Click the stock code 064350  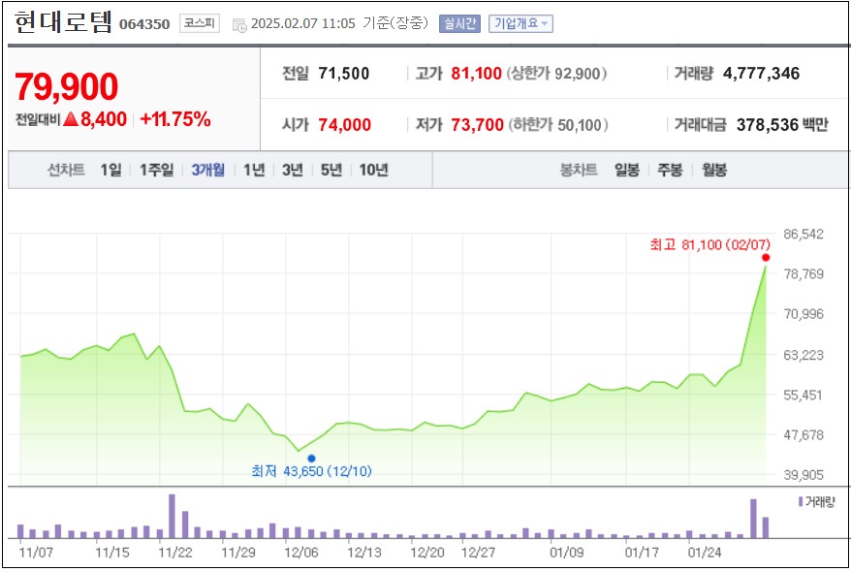coord(144,24)
